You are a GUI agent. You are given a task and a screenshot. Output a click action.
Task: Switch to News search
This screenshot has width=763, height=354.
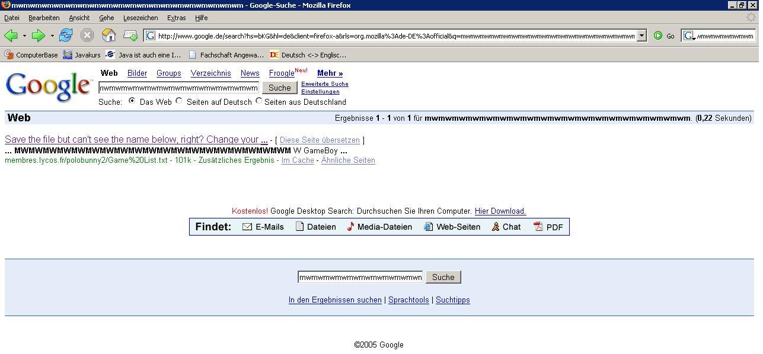(250, 73)
